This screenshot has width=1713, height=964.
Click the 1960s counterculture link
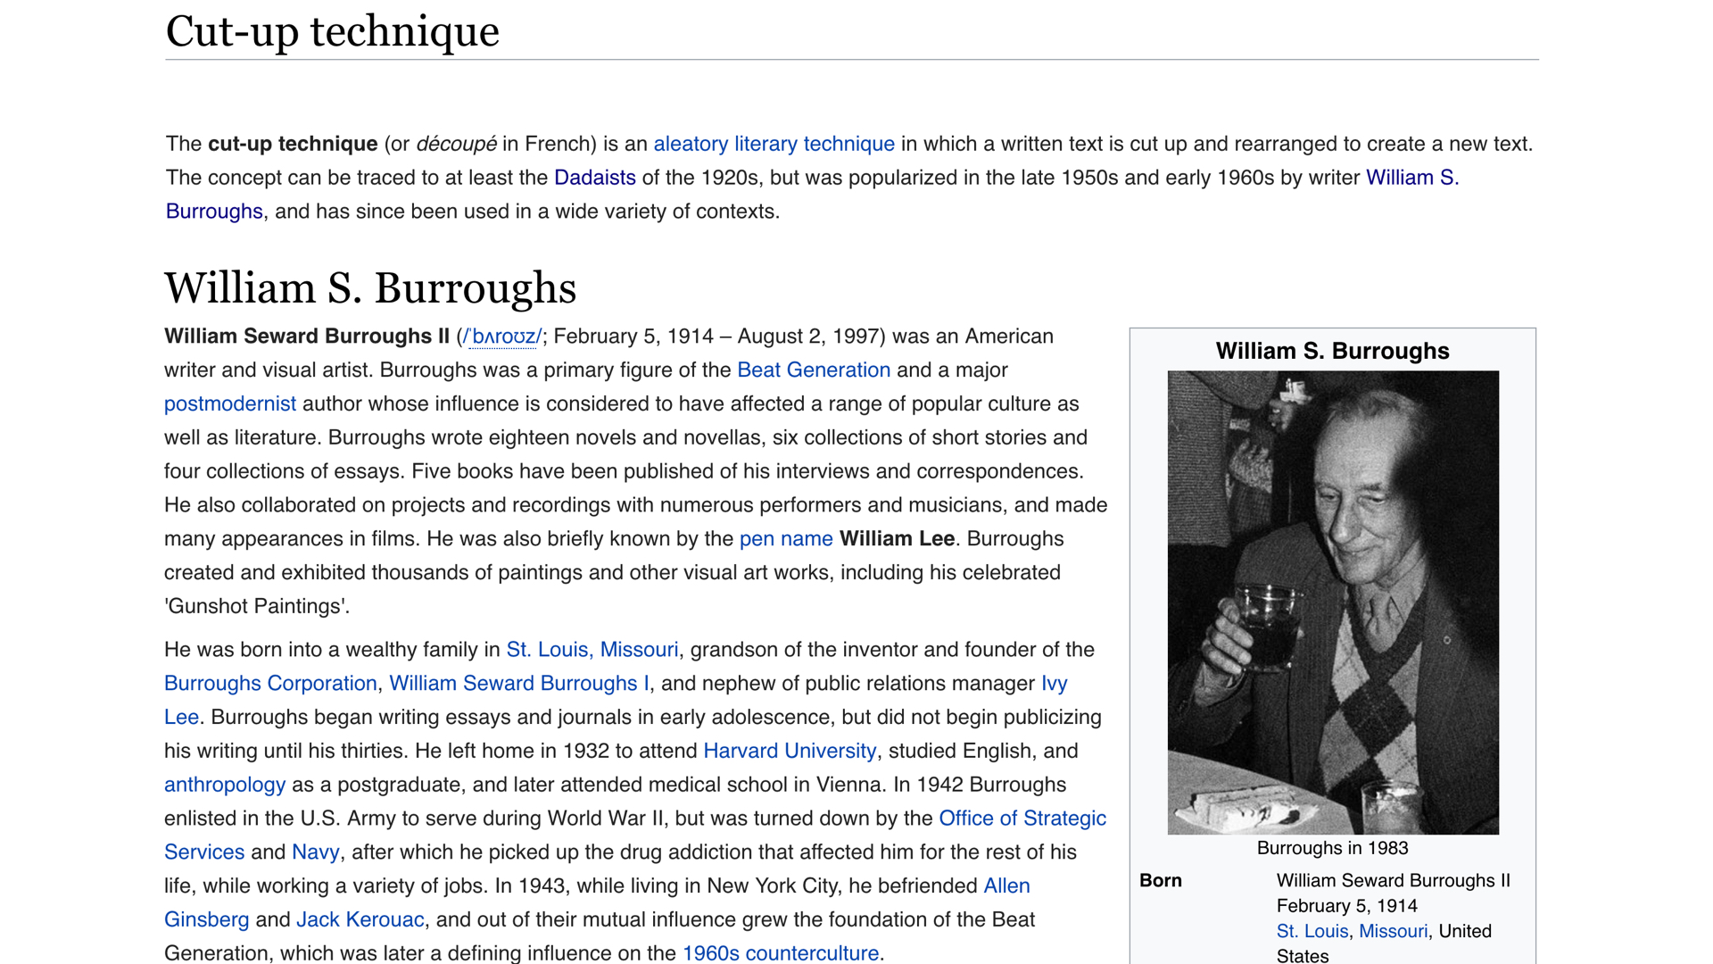tap(780, 952)
